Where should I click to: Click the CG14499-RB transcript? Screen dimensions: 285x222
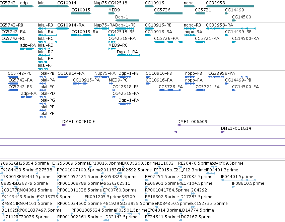(227, 35)
